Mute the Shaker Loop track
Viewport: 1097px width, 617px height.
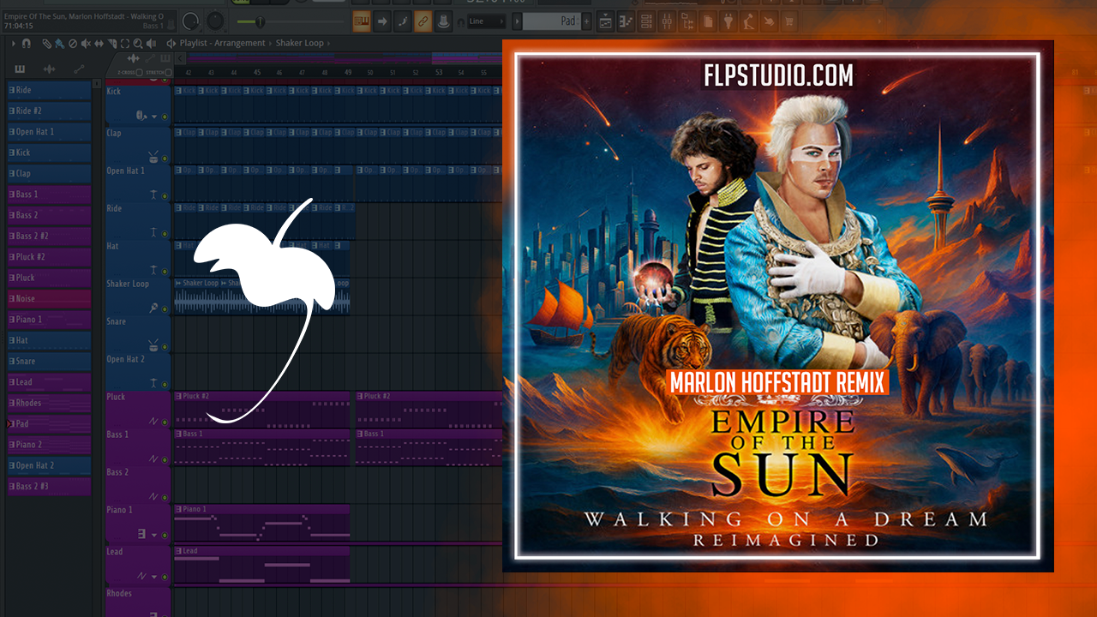165,309
